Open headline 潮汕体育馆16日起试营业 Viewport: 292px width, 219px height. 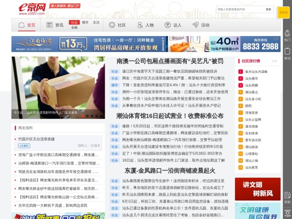click(170, 116)
